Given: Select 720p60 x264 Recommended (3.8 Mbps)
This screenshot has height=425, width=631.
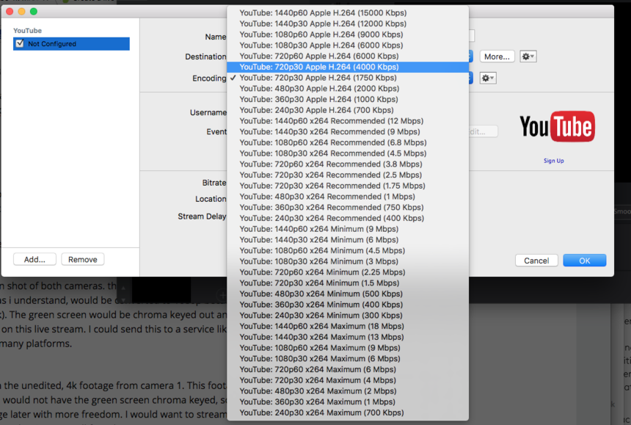Looking at the screenshot, I should tap(348, 164).
